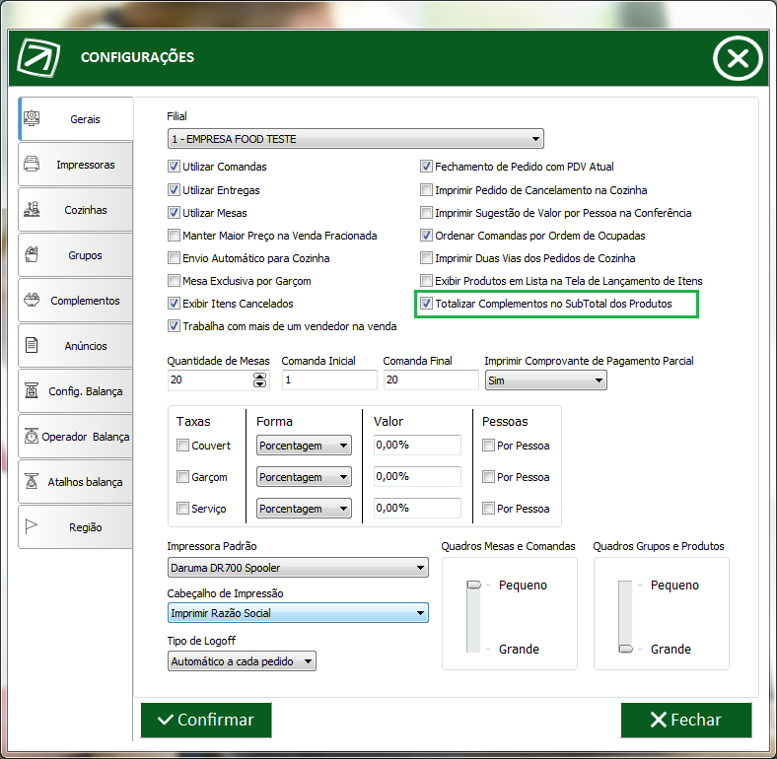Click the Confirmar button

206,720
